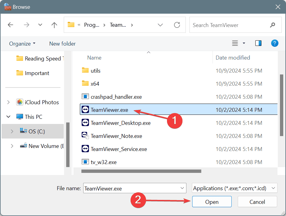Click the folder icon in address bar
Screen dimensions: 286x216
[x=71, y=25]
